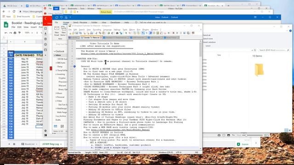Click the add sheet plus button

tap(9, 144)
